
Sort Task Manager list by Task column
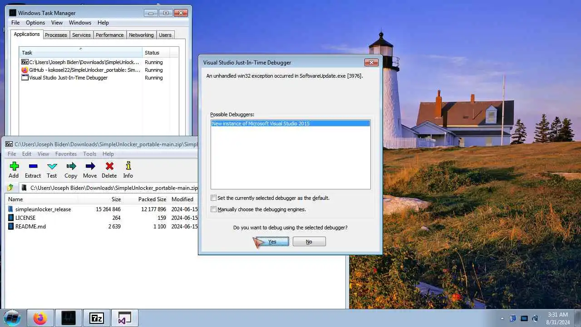(x=81, y=53)
